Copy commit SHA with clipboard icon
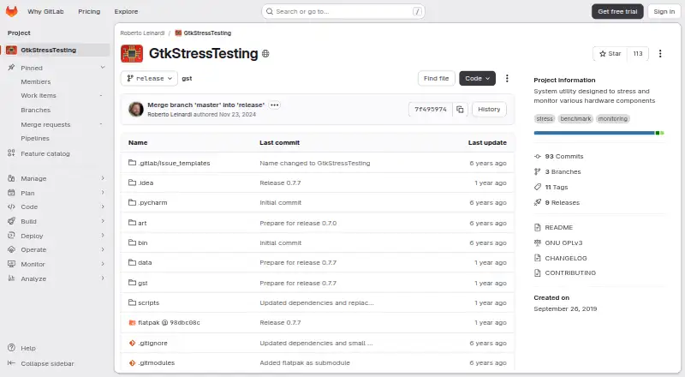This screenshot has width=685, height=377. tap(460, 110)
